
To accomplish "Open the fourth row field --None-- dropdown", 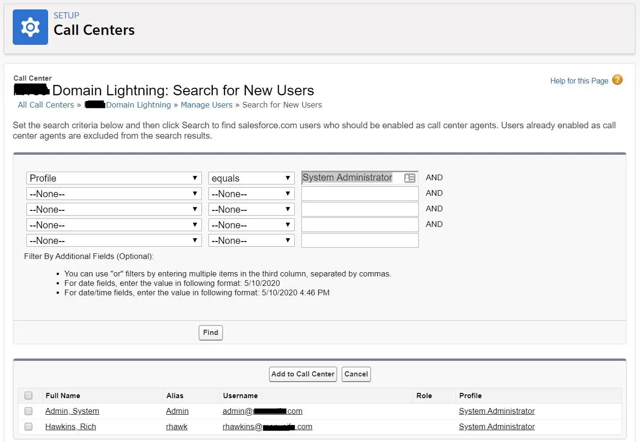I will (114, 225).
